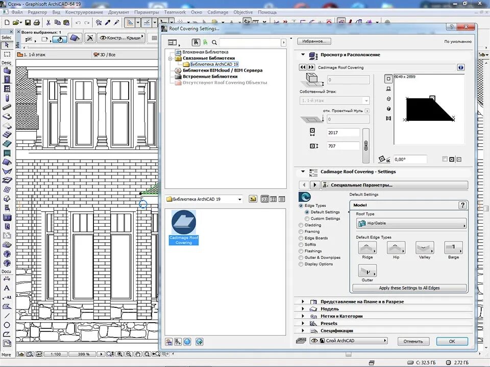The height and width of the screenshot is (367, 490).
Task: Open the Cadimage menu
Action: tap(218, 12)
